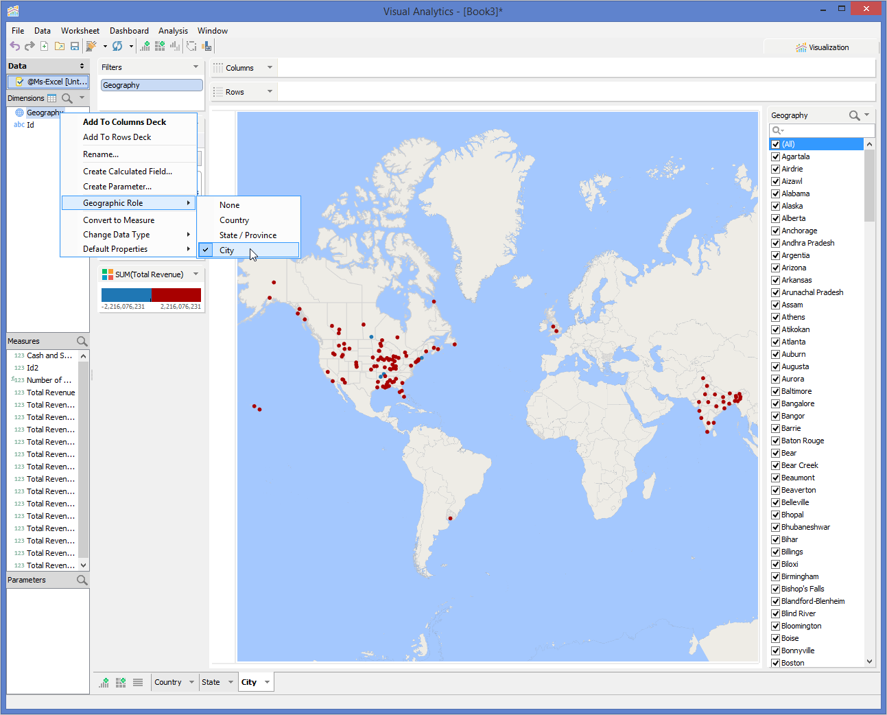The width and height of the screenshot is (887, 715).
Task: Click the new dashboard icon in bottom bar
Action: point(121,682)
